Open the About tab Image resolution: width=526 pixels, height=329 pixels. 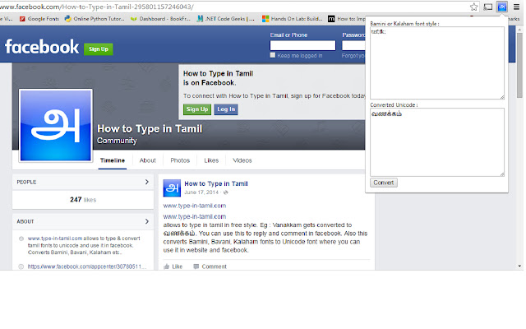[x=148, y=160]
